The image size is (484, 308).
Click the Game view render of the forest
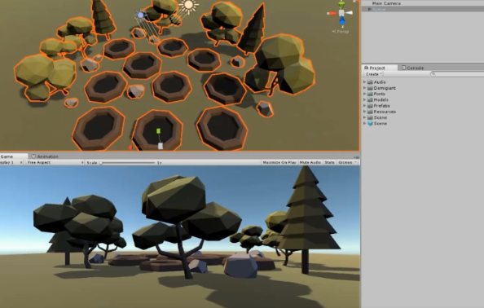(180, 236)
